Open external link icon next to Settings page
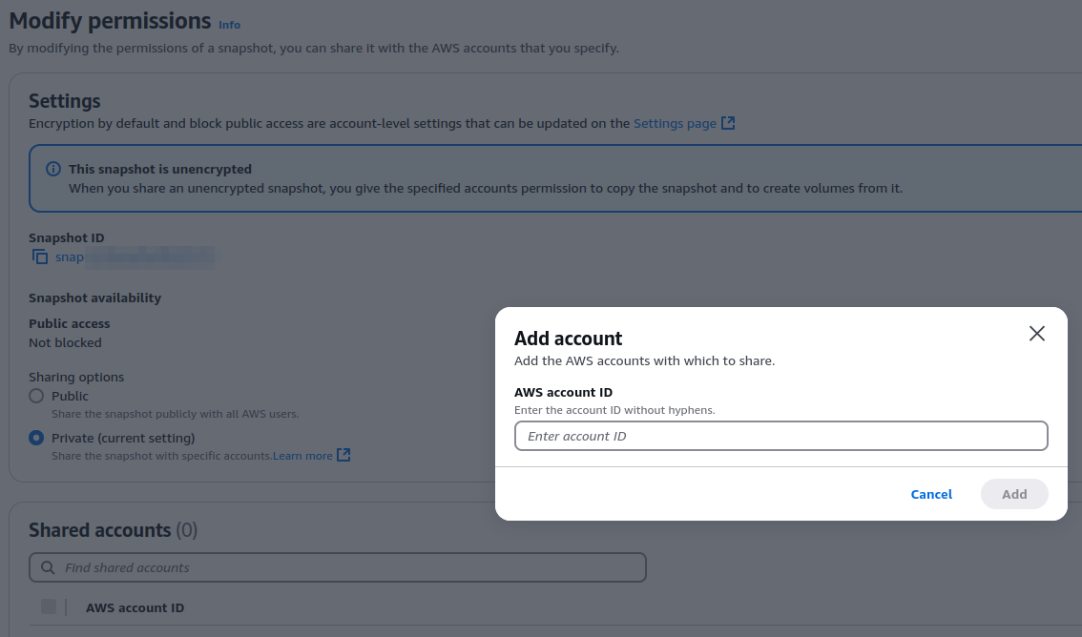This screenshot has width=1082, height=637. (x=728, y=123)
